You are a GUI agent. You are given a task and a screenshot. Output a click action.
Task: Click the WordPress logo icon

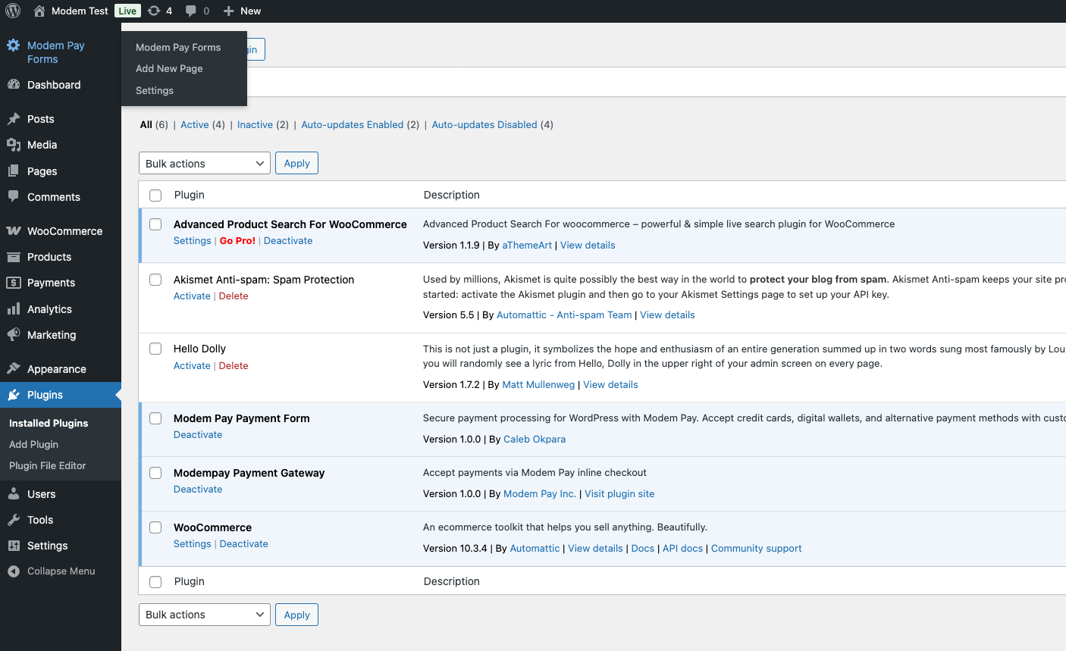pyautogui.click(x=13, y=11)
